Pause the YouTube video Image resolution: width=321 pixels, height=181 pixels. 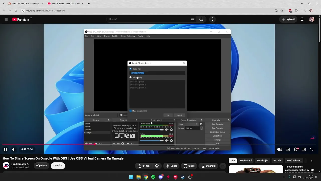coord(5,149)
